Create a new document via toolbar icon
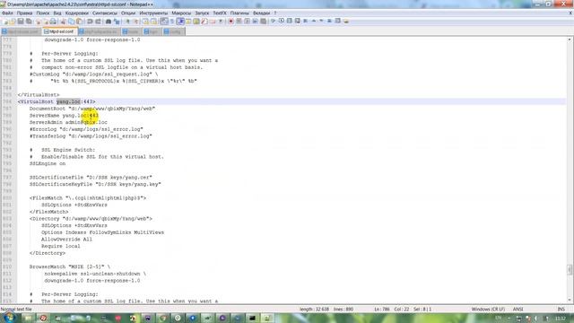Screen dimensions: 574x323 5,22
